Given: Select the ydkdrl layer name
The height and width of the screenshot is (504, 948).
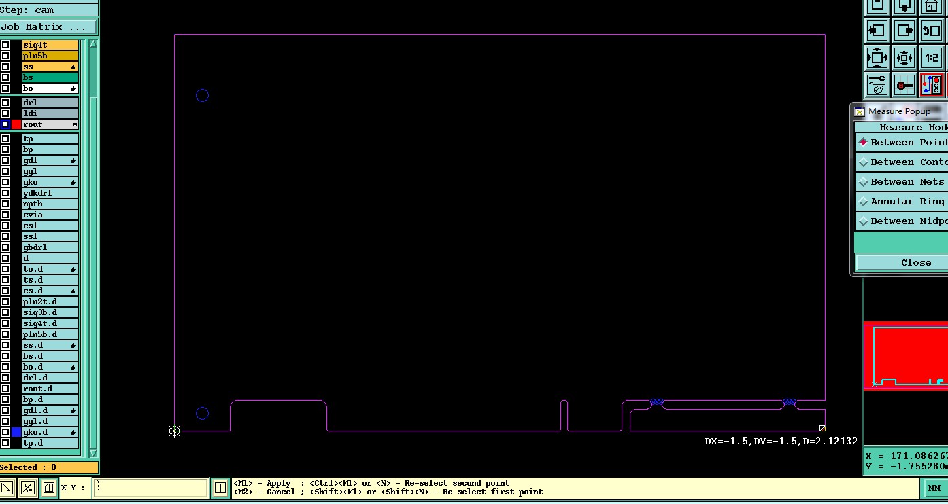Looking at the screenshot, I should click(x=50, y=193).
